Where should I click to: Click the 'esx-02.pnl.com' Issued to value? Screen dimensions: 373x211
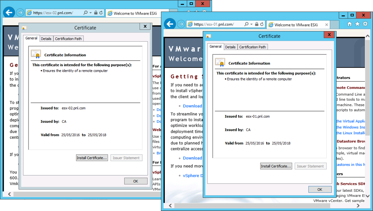pos(73,108)
